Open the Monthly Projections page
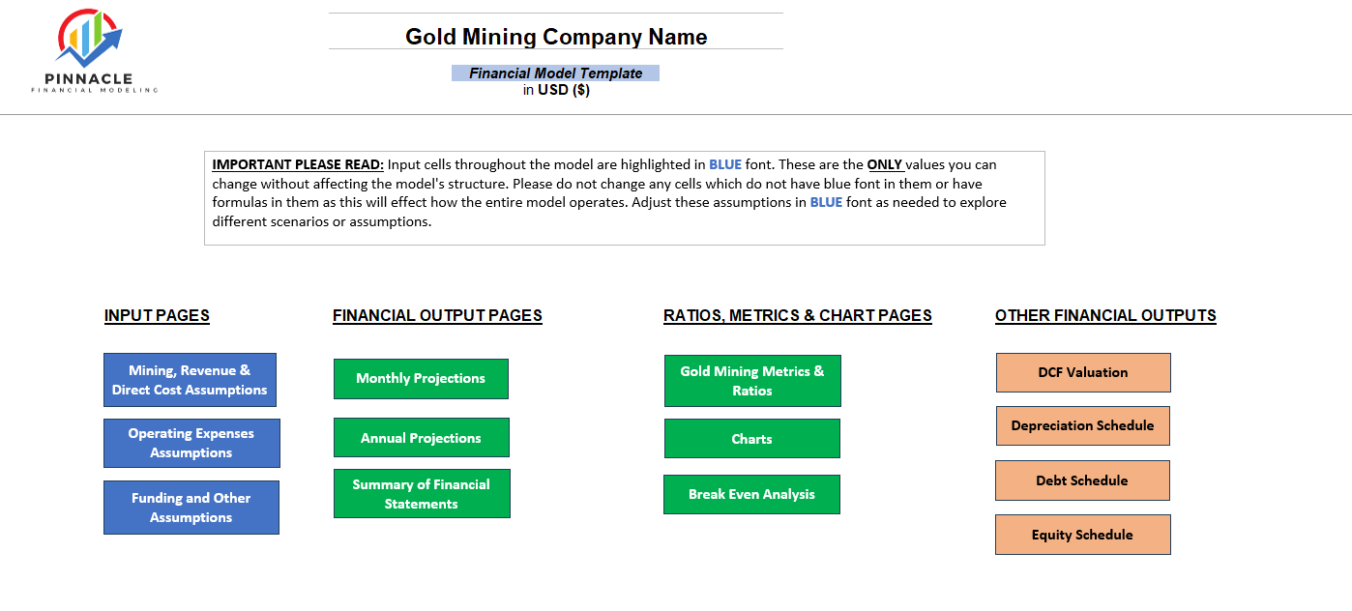Viewport: 1352px width, 611px height. [x=421, y=378]
